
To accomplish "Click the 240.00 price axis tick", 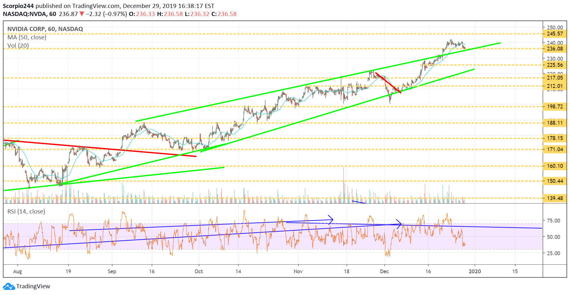I will coord(555,43).
